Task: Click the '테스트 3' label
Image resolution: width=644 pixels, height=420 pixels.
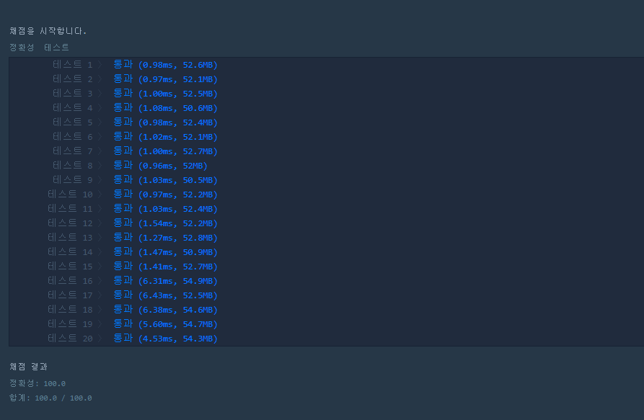Action: tap(73, 94)
